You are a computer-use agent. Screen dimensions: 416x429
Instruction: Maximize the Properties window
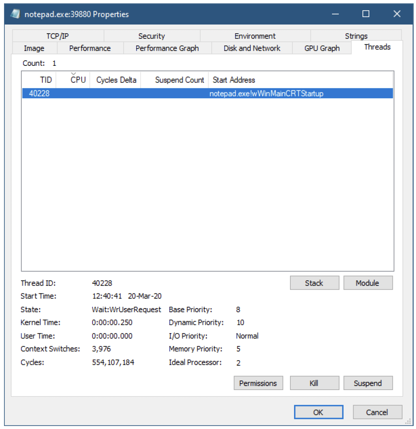pos(366,14)
